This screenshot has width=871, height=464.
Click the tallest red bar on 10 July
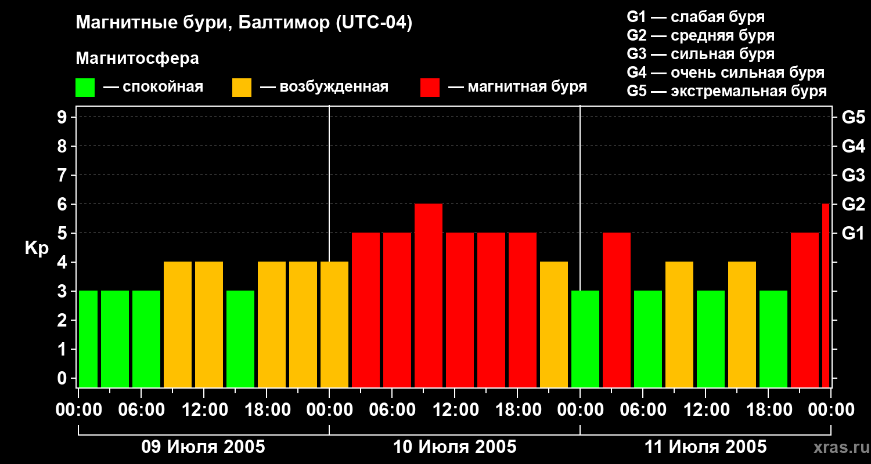tap(429, 295)
